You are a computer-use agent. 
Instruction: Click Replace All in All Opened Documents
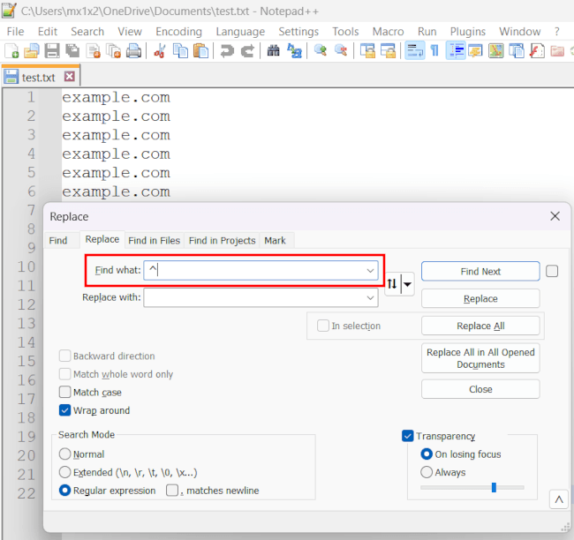480,358
